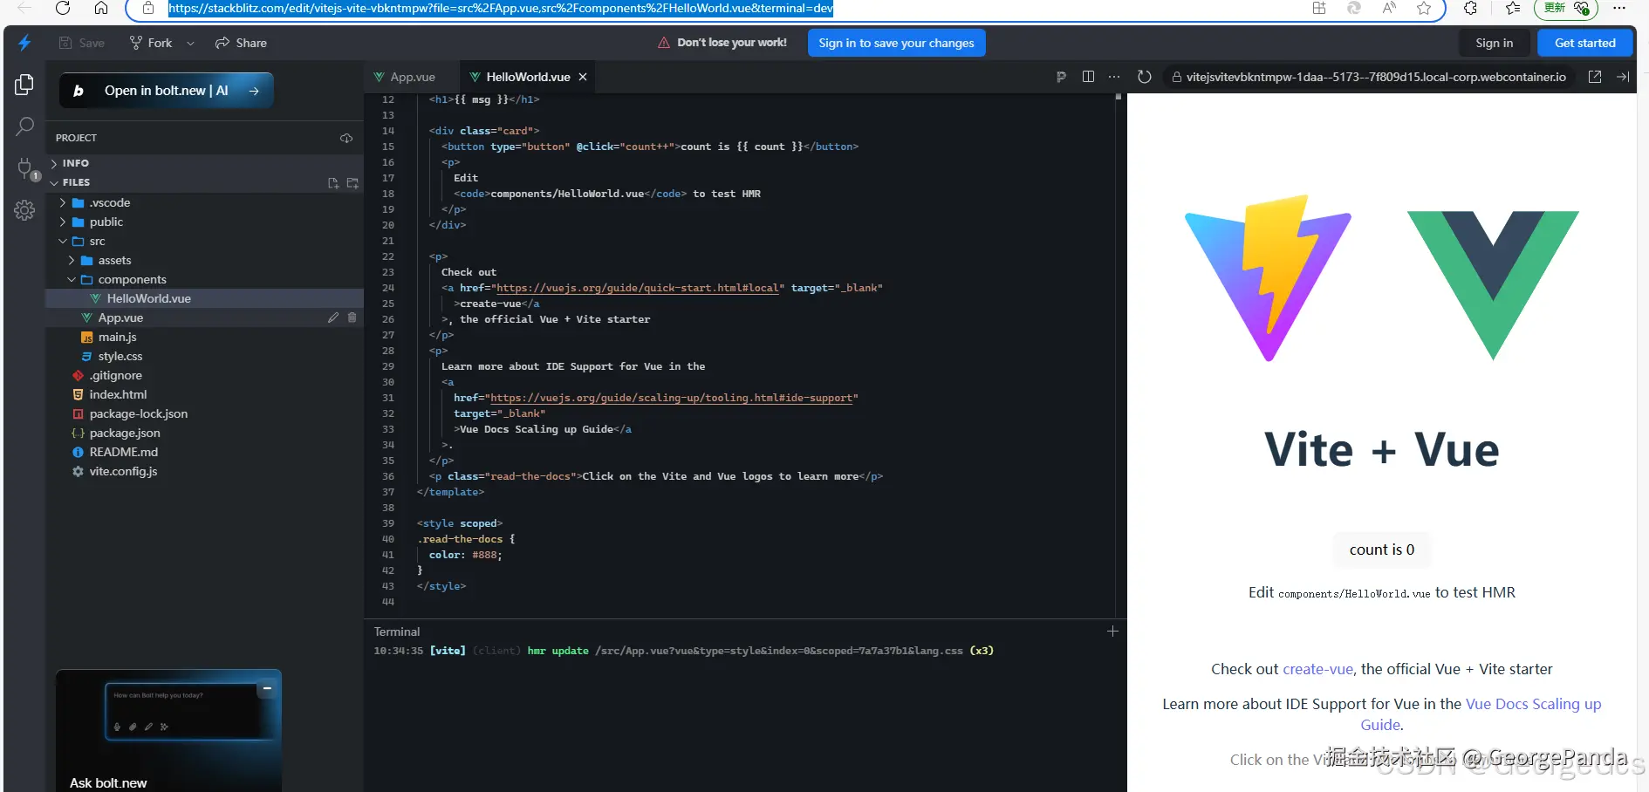Open the Files explorer sidebar icon

pos(24,85)
